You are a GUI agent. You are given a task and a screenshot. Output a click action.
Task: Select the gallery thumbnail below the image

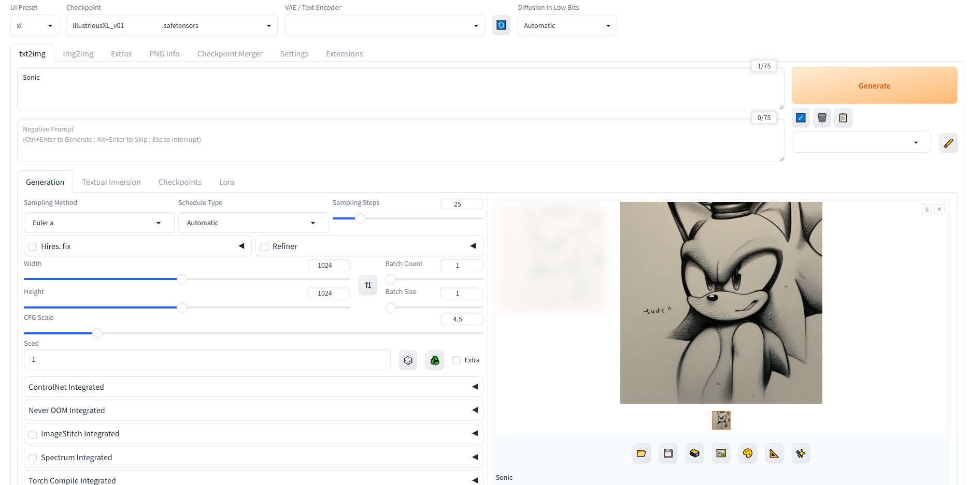point(721,420)
